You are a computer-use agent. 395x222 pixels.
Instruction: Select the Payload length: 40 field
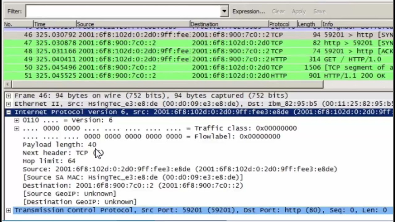click(59, 145)
